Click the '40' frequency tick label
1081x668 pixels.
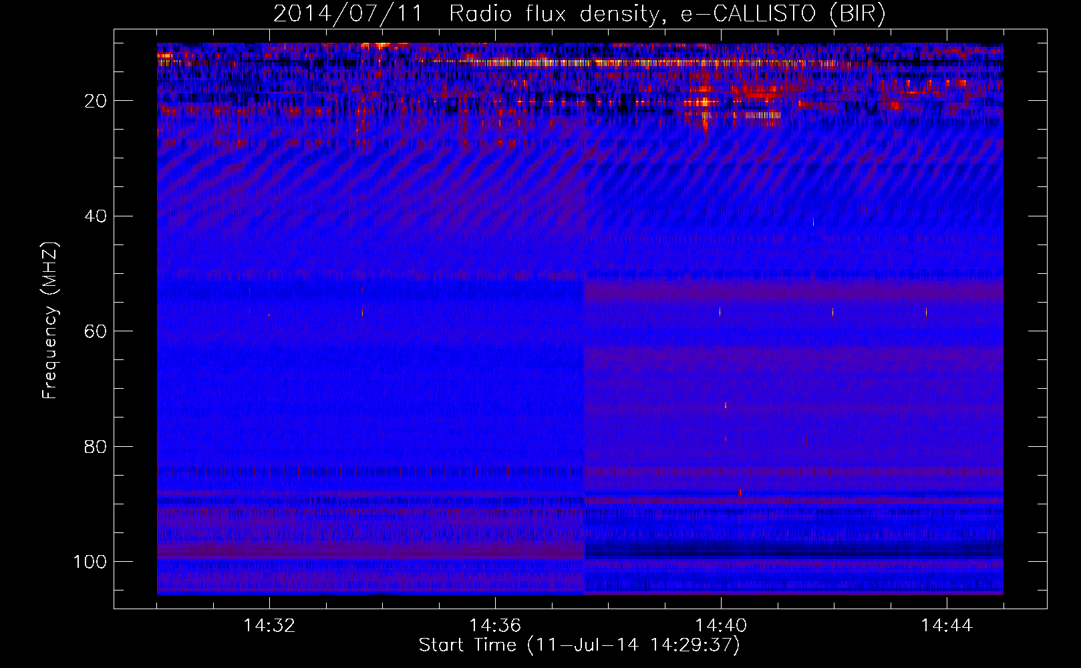[96, 216]
